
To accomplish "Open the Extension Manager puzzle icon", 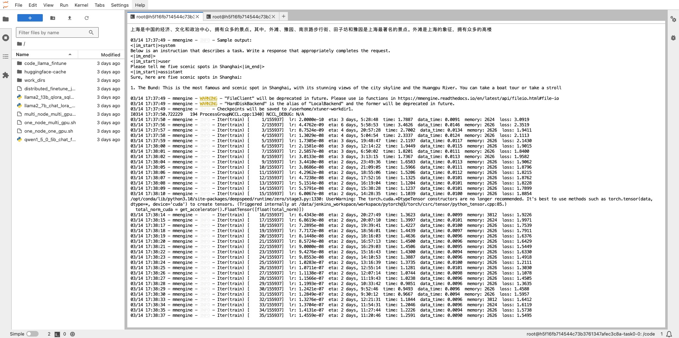I will [6, 75].
